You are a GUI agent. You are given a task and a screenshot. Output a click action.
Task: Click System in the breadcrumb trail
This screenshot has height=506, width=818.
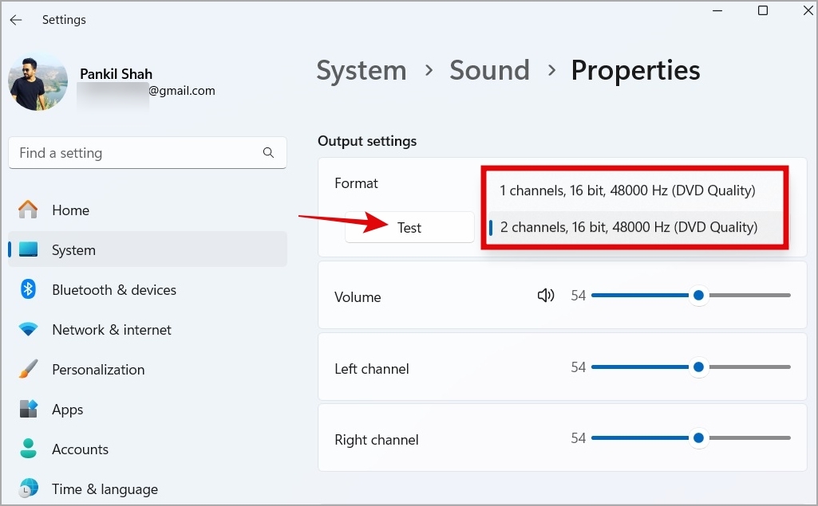pyautogui.click(x=361, y=70)
